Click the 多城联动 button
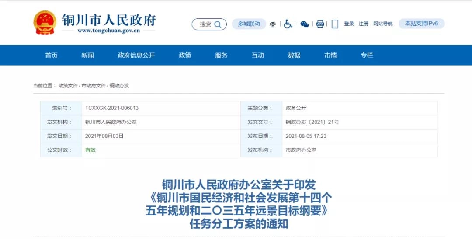 (249, 24)
